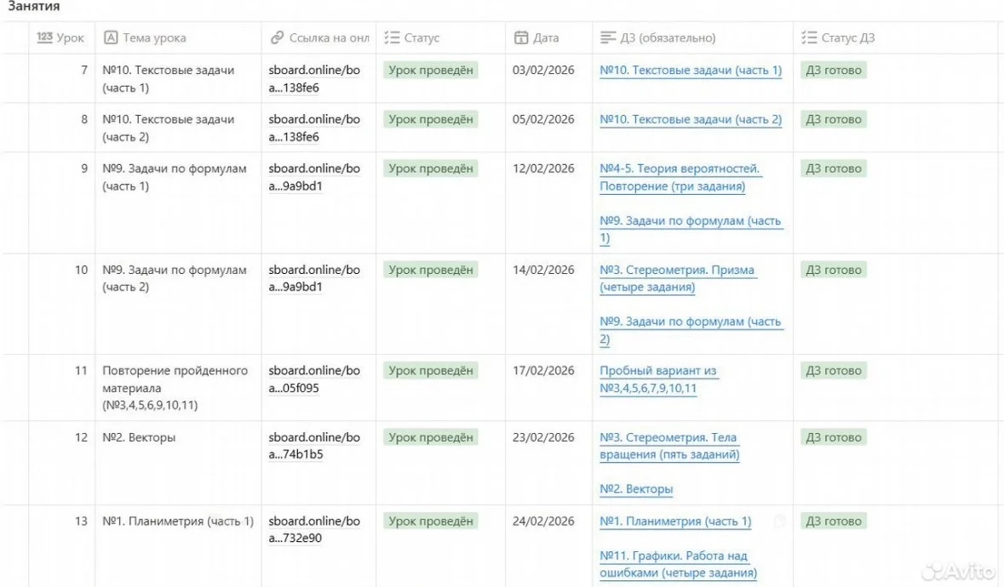
Task: Open homework link №10. Текстовые задачи (часть 2)
Action: coord(691,120)
